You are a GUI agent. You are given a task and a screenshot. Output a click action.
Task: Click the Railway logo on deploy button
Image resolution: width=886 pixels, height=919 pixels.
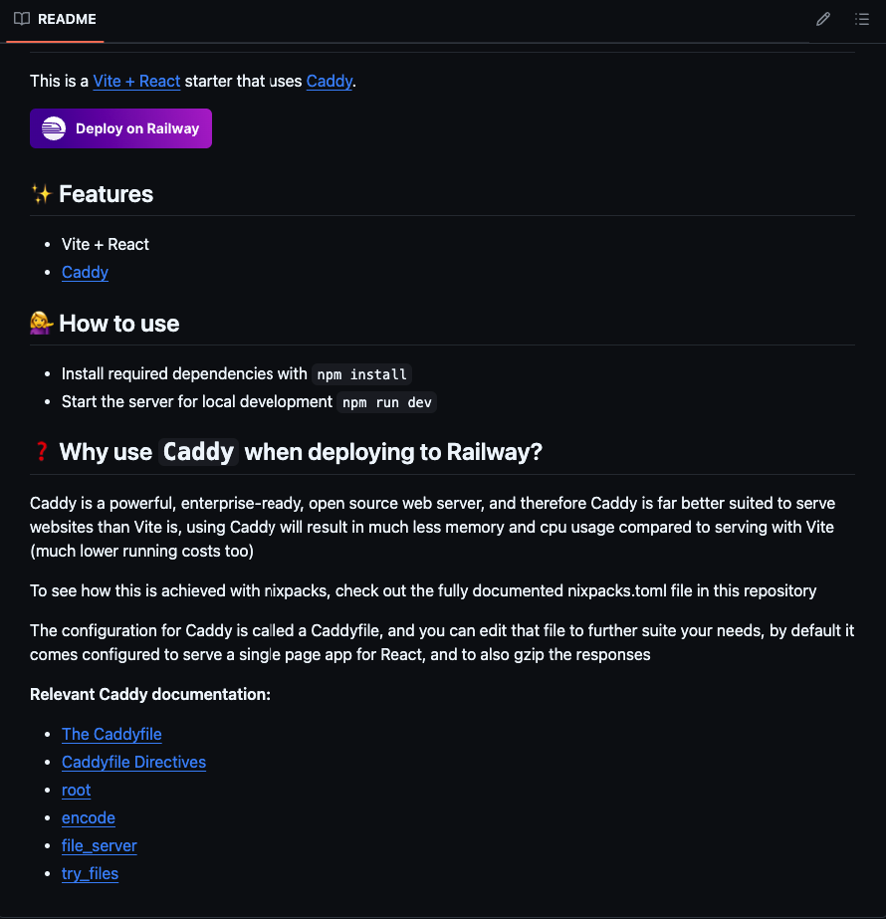pyautogui.click(x=54, y=128)
